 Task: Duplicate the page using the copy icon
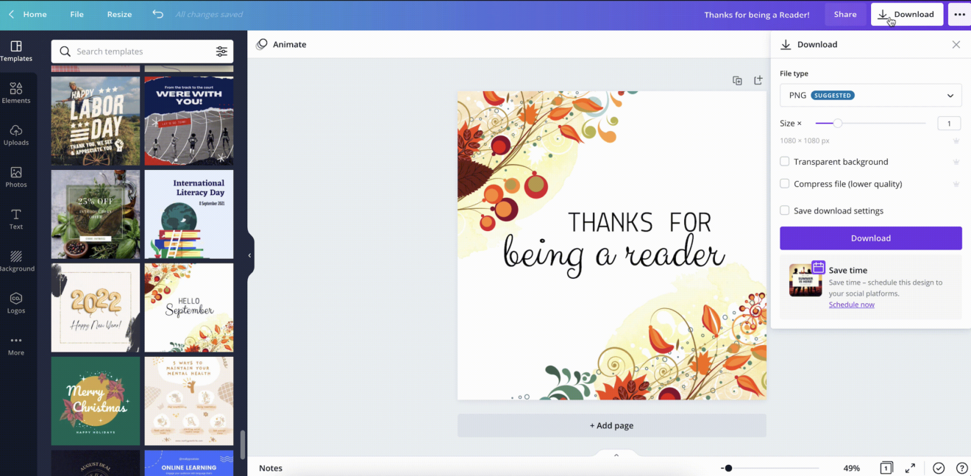[737, 81]
